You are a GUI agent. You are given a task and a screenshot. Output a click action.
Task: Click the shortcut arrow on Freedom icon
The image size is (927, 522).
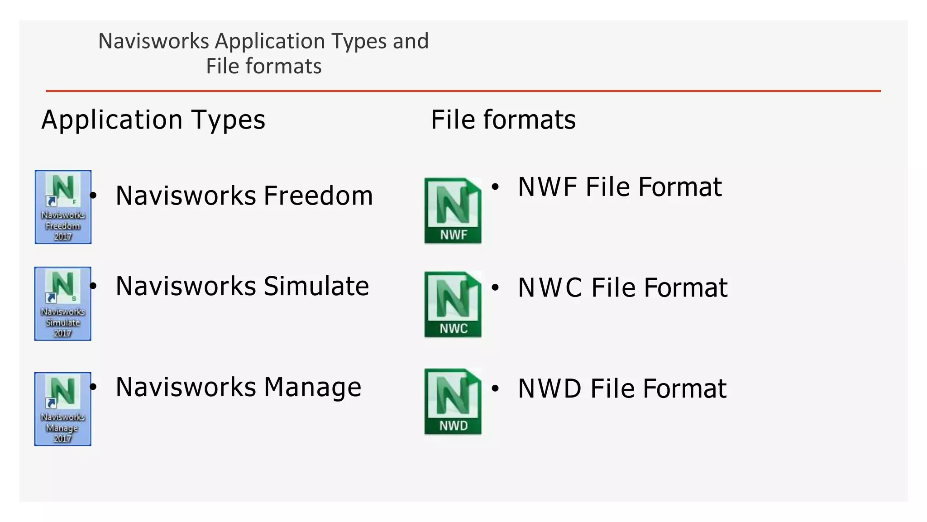click(x=51, y=201)
